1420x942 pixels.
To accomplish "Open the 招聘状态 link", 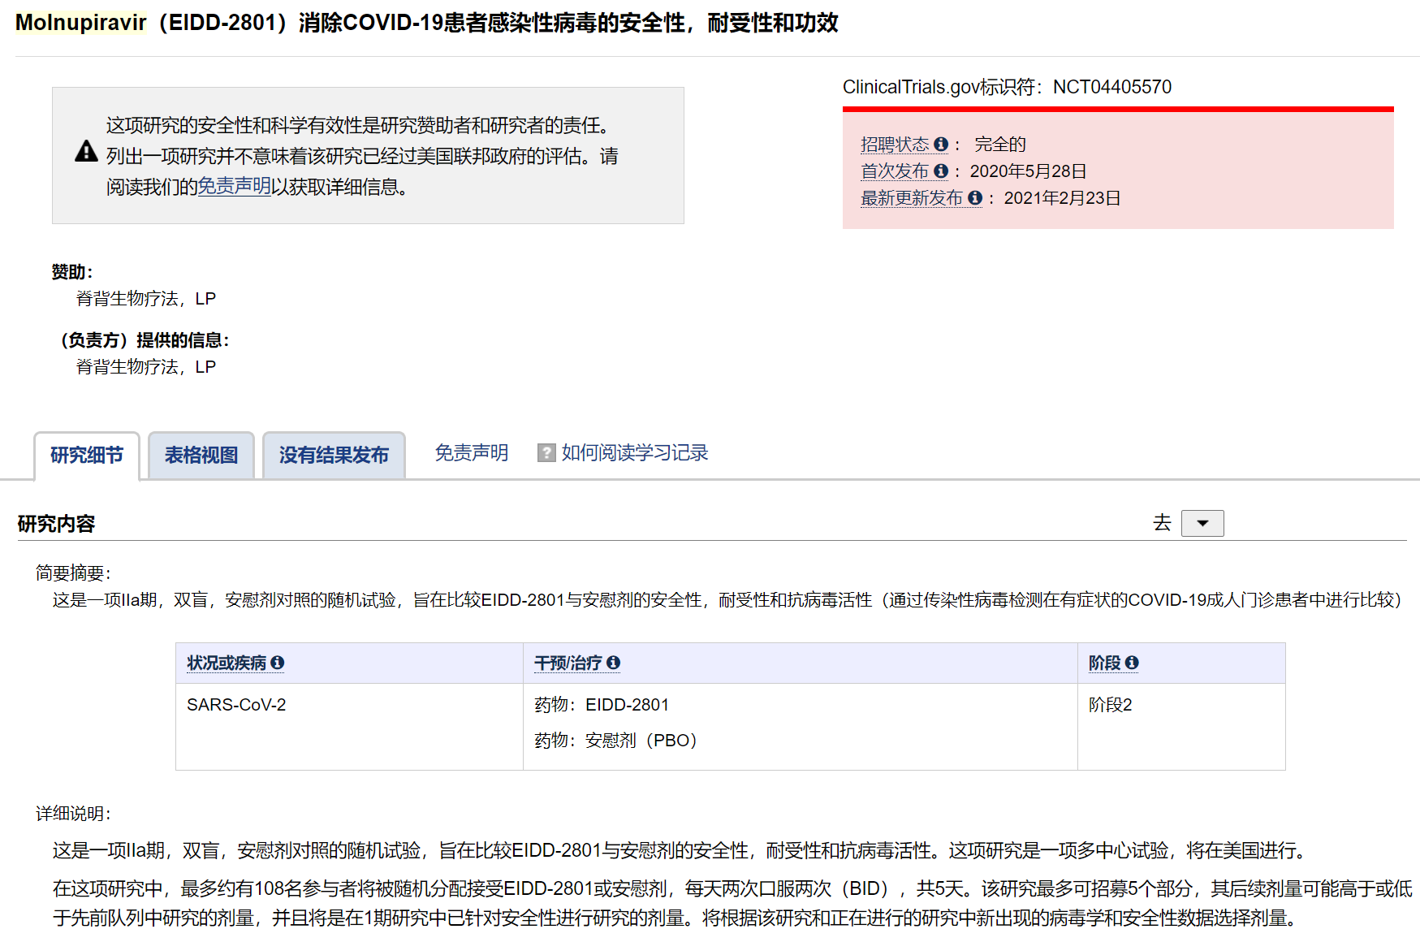I will click(x=894, y=144).
